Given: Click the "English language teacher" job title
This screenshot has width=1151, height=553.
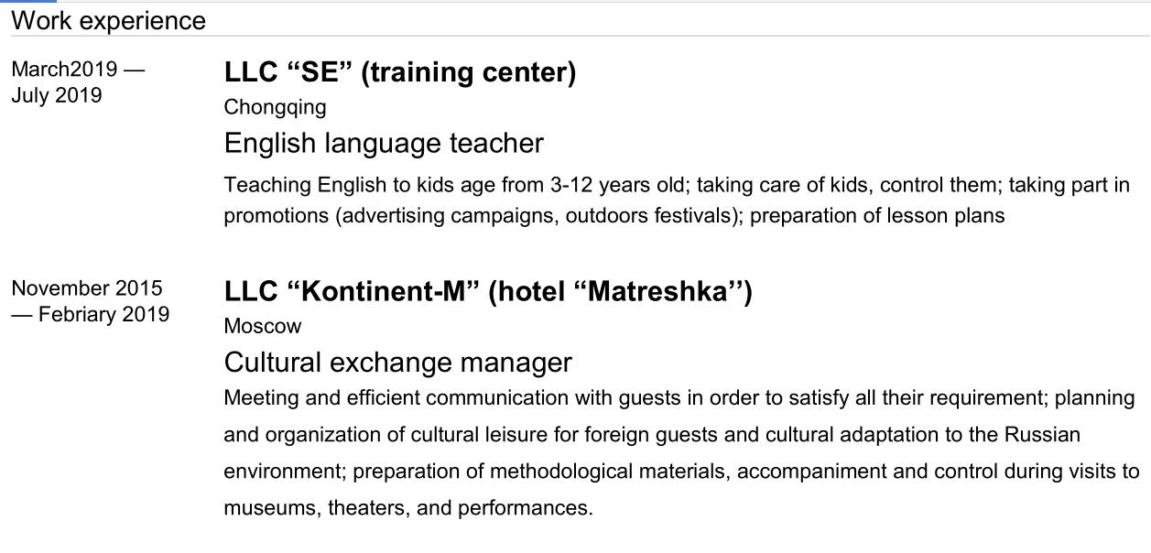Looking at the screenshot, I should pos(384,144).
